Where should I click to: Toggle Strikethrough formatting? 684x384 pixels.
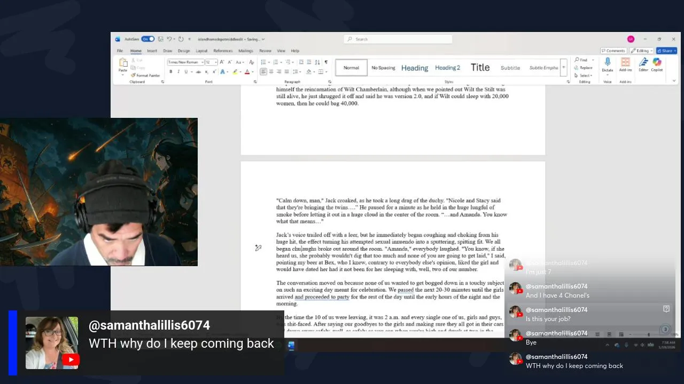(198, 72)
